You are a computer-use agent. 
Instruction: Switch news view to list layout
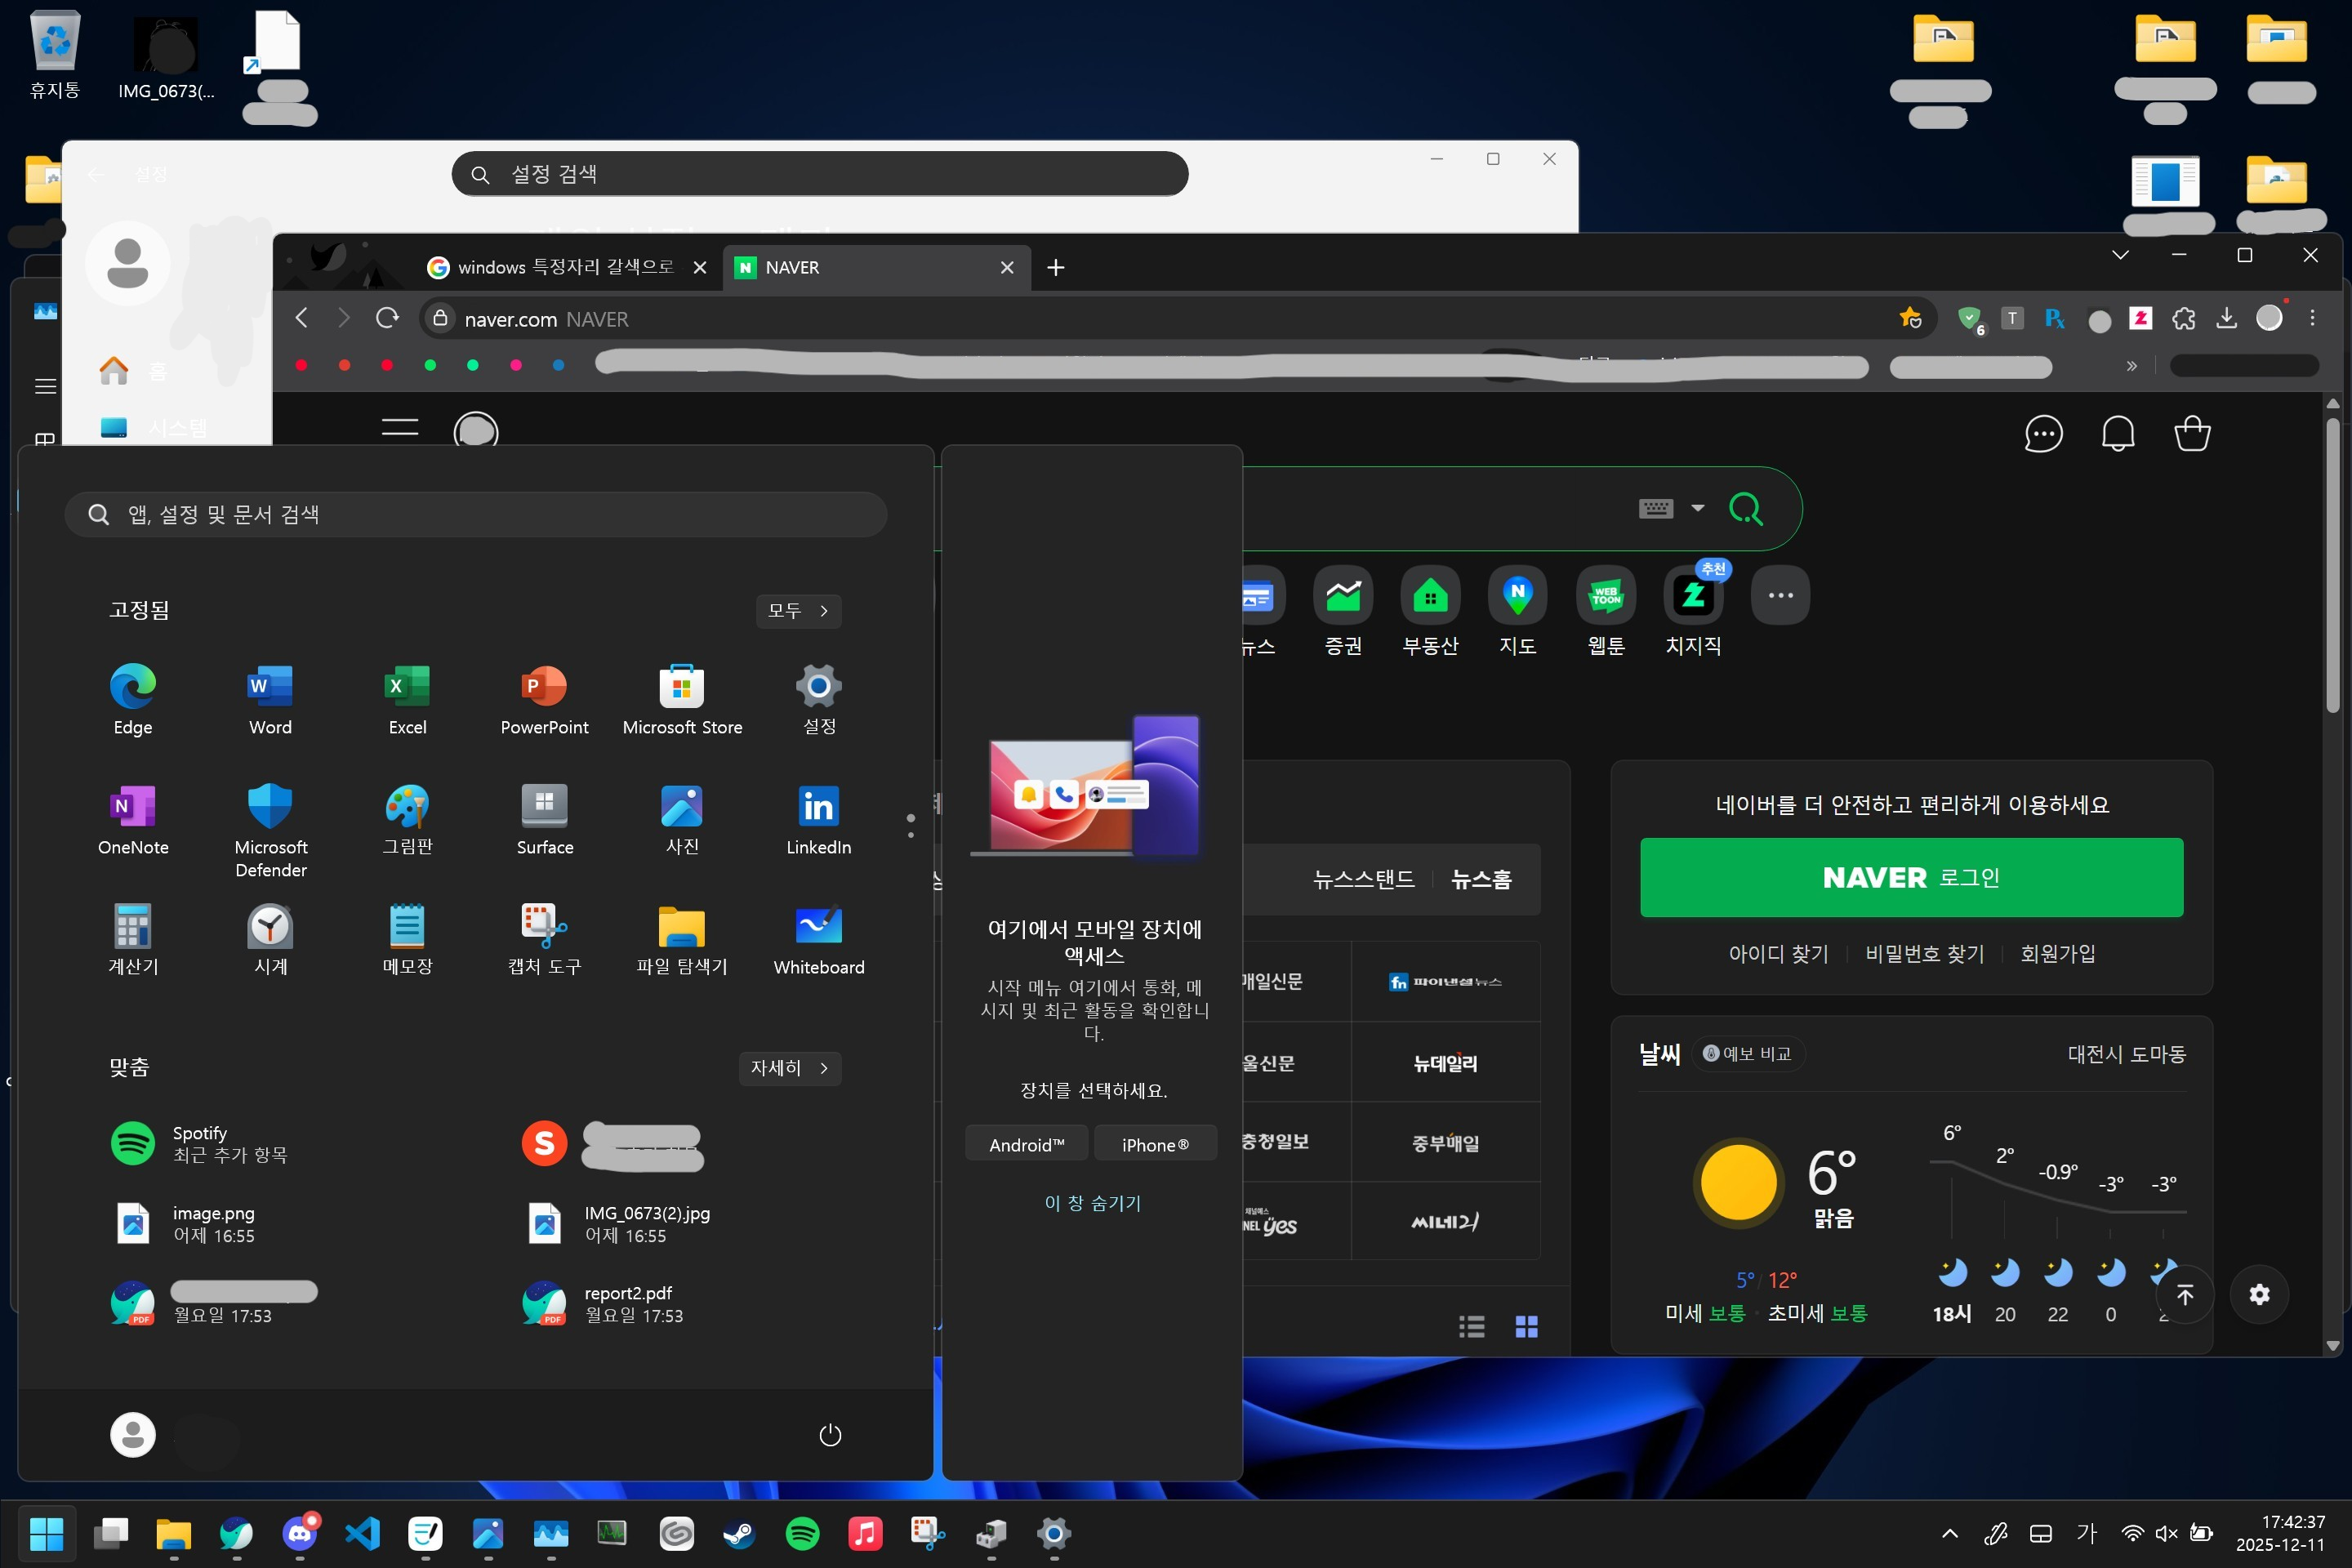pyautogui.click(x=1471, y=1326)
